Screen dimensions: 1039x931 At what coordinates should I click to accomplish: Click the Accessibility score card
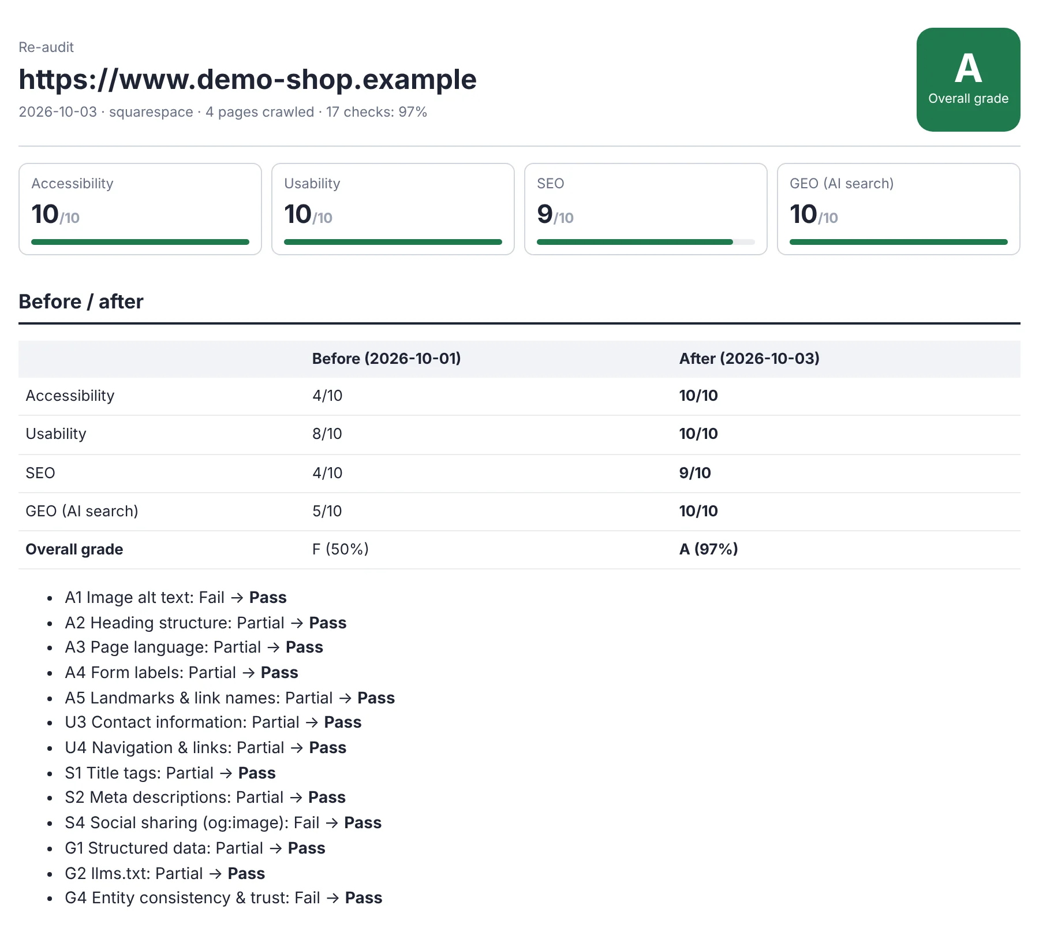click(x=140, y=209)
